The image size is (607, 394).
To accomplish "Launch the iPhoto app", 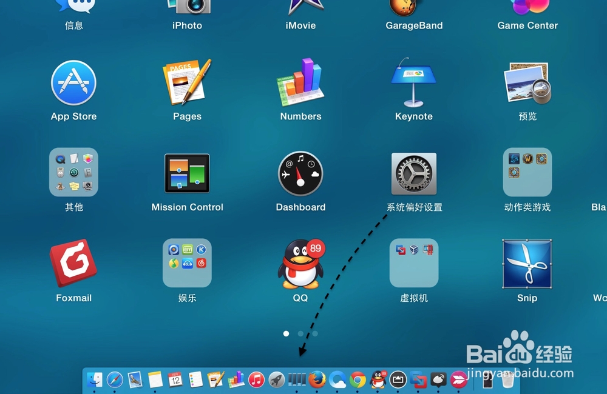I will (189, 7).
